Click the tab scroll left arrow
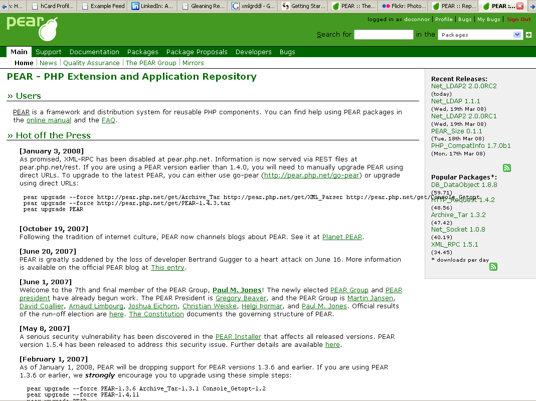The width and height of the screenshot is (536, 401). (x=4, y=6)
